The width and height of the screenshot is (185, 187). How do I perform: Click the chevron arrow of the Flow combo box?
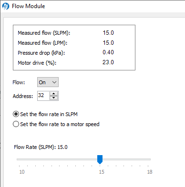(54, 82)
